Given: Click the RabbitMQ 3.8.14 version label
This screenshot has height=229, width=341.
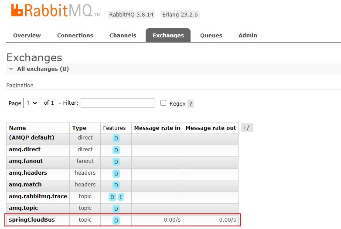Looking at the screenshot, I should [131, 14].
